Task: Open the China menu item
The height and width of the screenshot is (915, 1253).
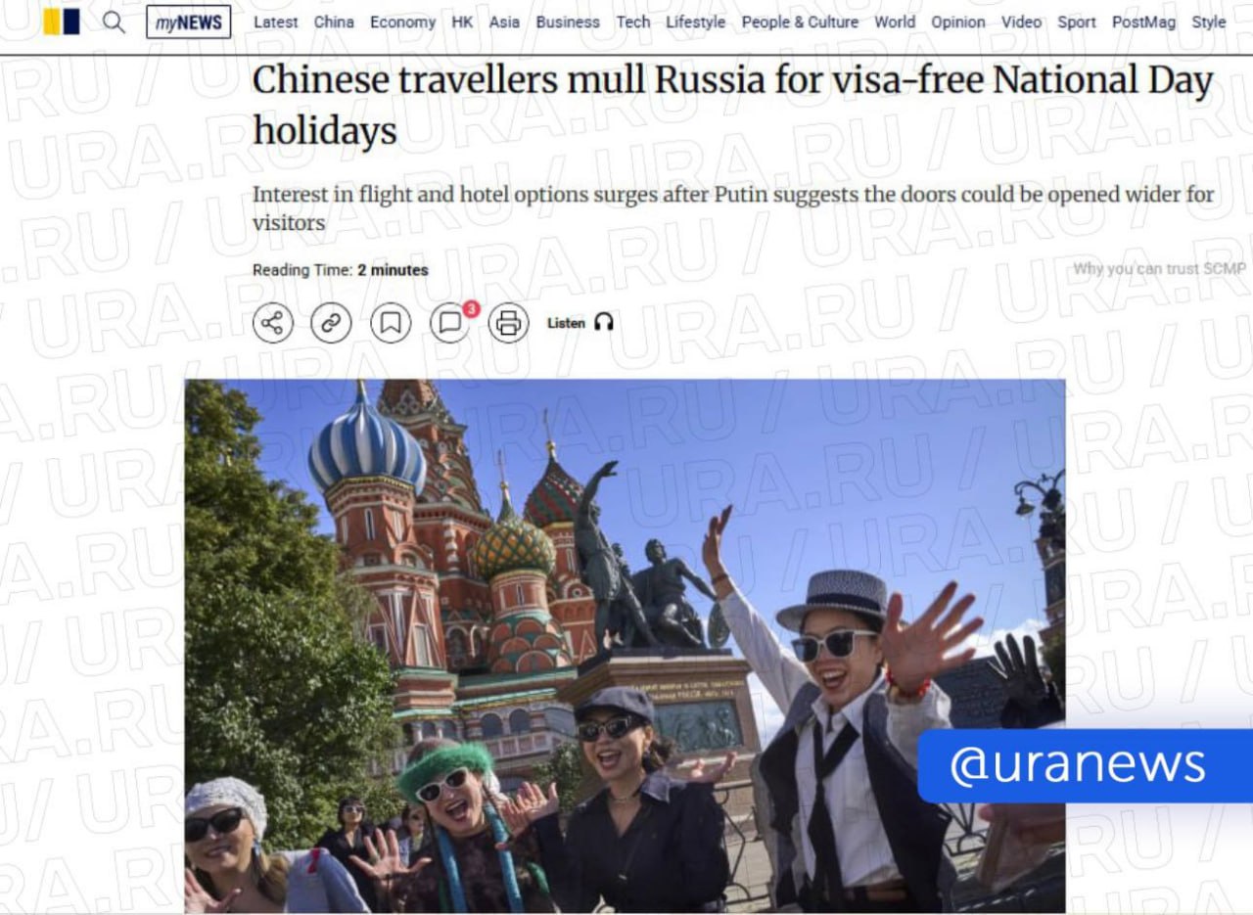Action: (334, 22)
